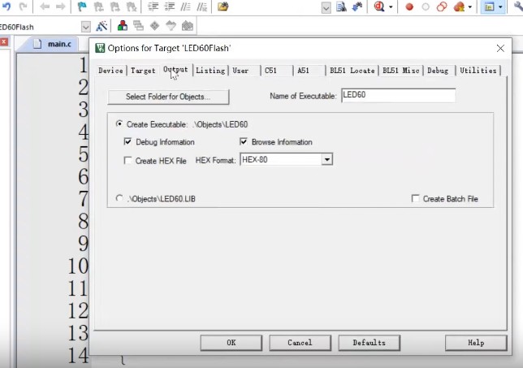Toggle bookmark with the blue flag icon
Image resolution: width=523 pixels, height=368 pixels.
click(x=82, y=6)
